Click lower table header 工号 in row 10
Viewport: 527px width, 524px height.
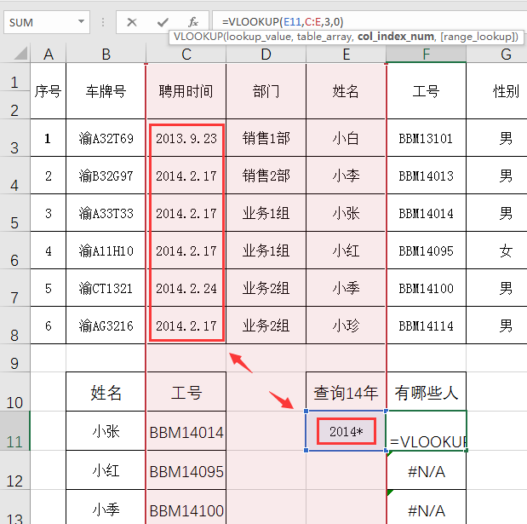point(186,392)
